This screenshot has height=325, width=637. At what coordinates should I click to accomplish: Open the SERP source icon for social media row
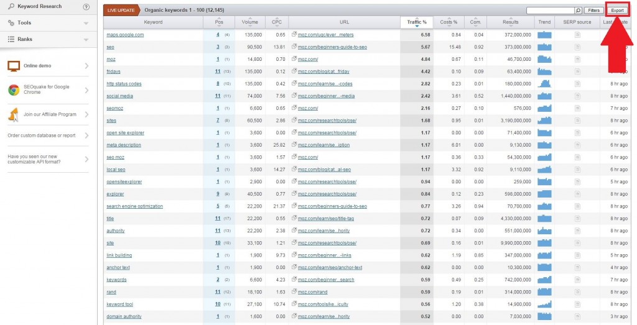click(577, 96)
